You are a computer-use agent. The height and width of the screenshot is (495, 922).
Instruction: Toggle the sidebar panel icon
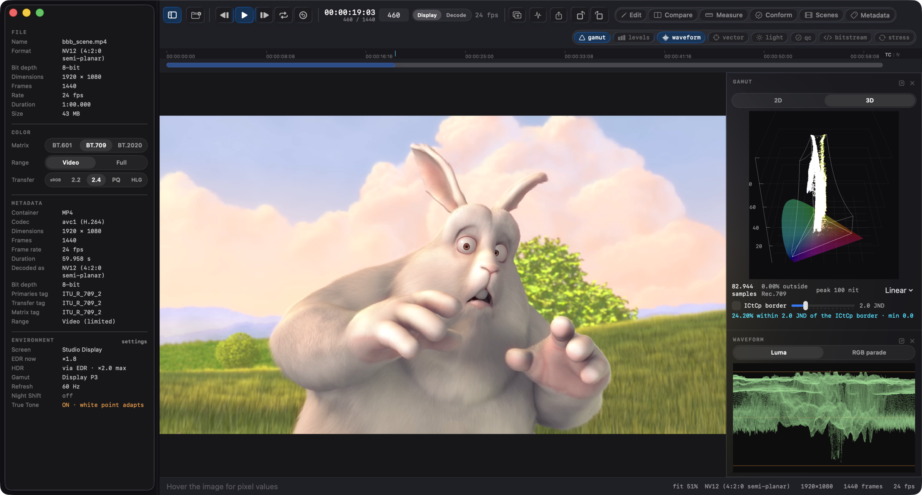[x=172, y=15]
